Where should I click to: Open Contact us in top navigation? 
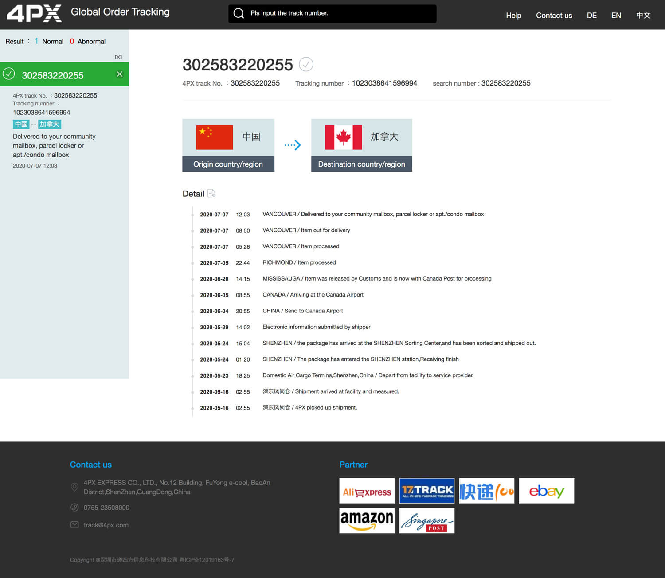tap(554, 15)
